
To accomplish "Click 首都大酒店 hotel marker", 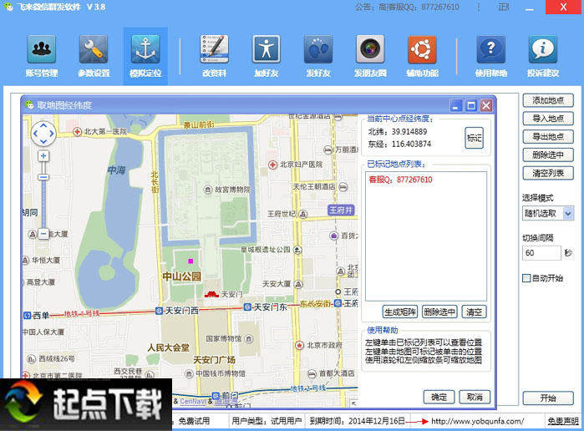I will point(312,373).
